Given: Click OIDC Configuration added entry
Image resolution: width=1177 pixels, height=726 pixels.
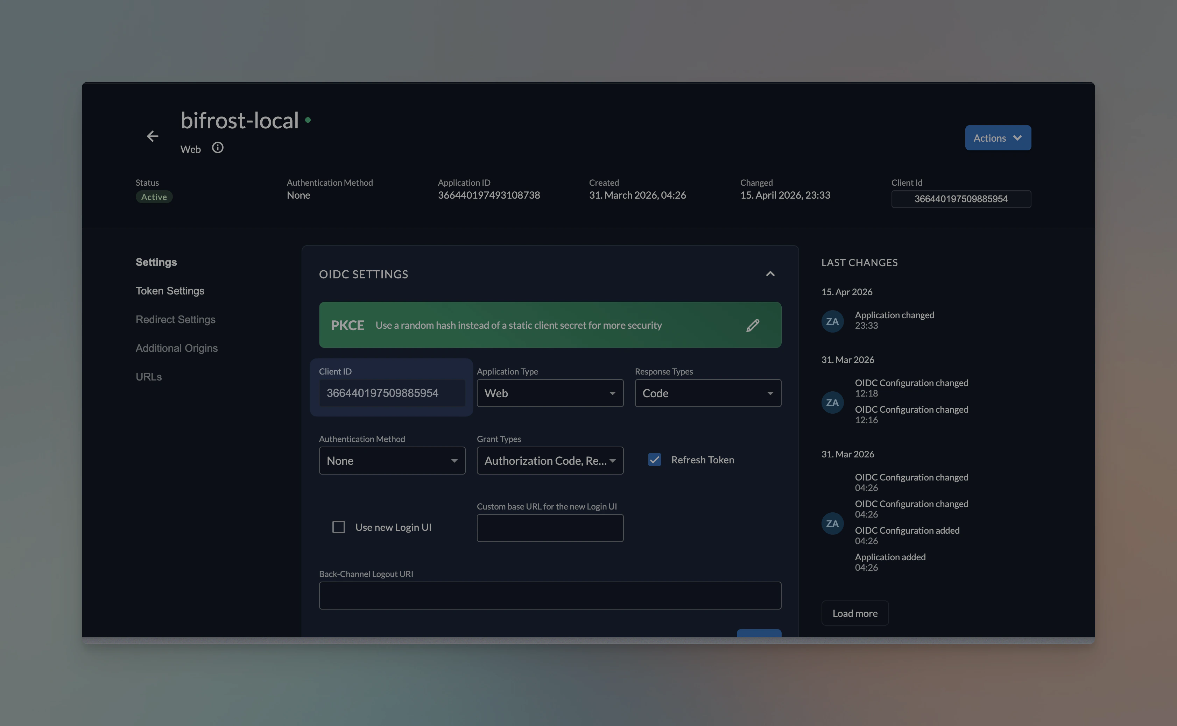Looking at the screenshot, I should (907, 535).
